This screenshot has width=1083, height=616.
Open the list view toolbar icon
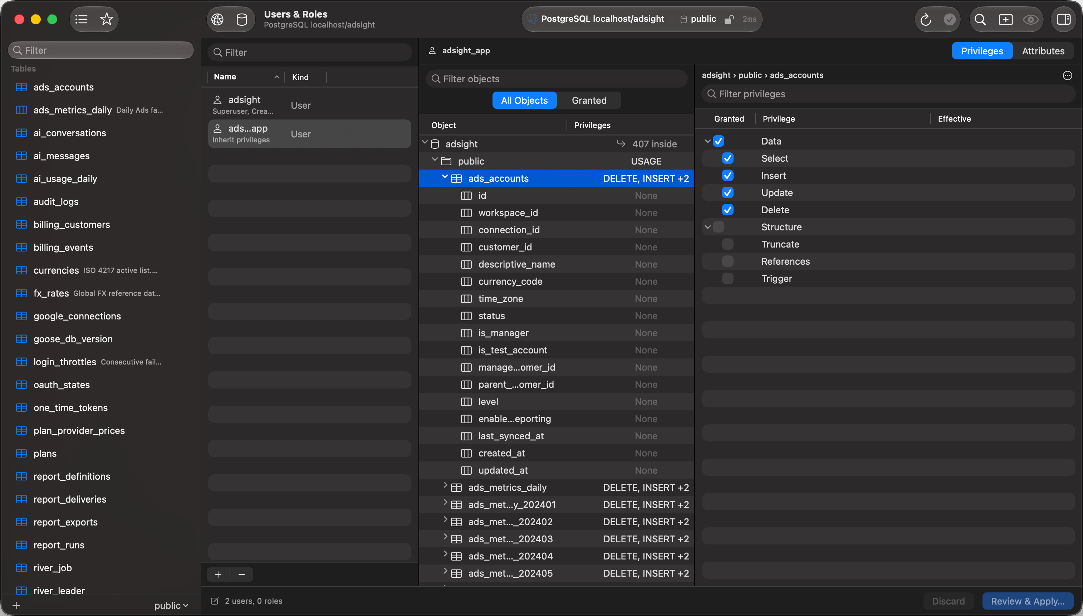pyautogui.click(x=81, y=19)
